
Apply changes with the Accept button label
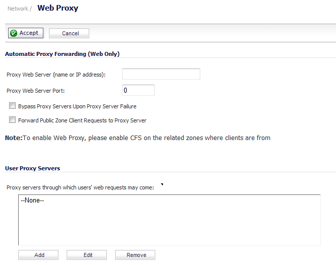[x=29, y=33]
